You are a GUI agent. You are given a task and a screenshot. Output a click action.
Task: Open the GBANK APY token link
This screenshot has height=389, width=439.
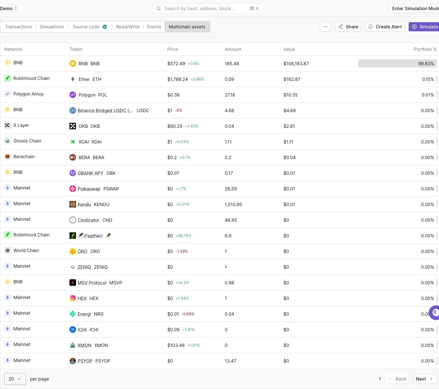pyautogui.click(x=90, y=173)
